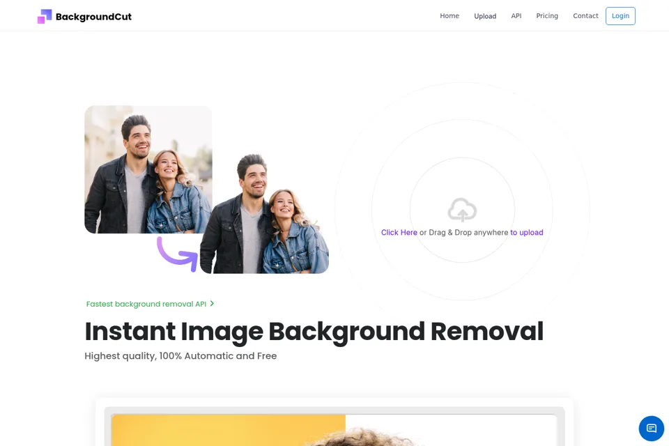This screenshot has height=446, width=669.
Task: Click the 'Click Here' upload link
Action: 399,232
